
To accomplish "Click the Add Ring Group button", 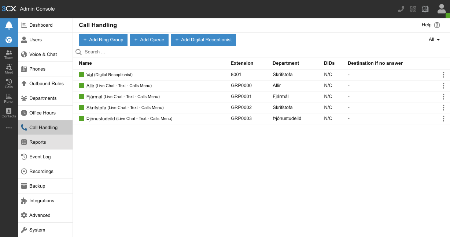I will tap(103, 40).
